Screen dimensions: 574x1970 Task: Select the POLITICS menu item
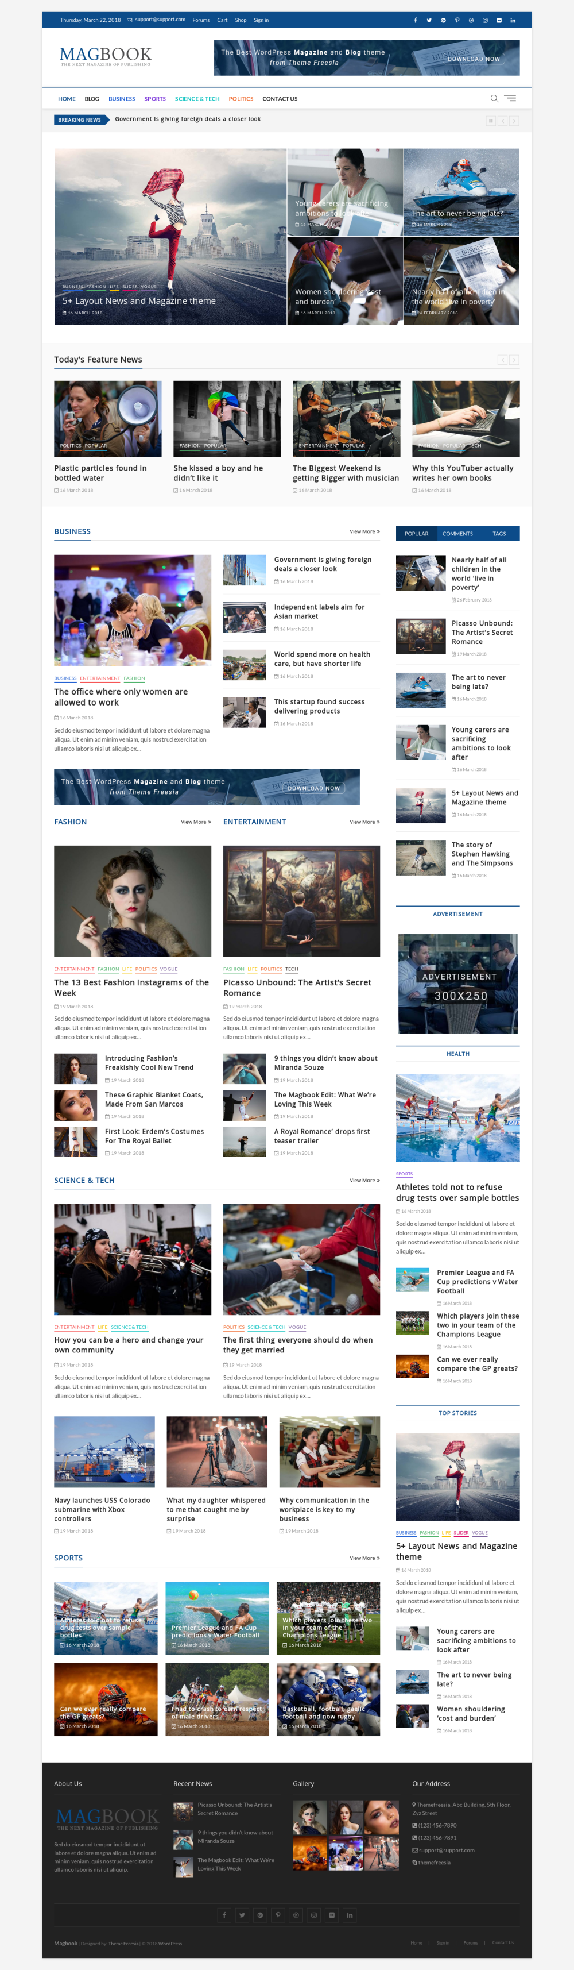click(x=241, y=99)
